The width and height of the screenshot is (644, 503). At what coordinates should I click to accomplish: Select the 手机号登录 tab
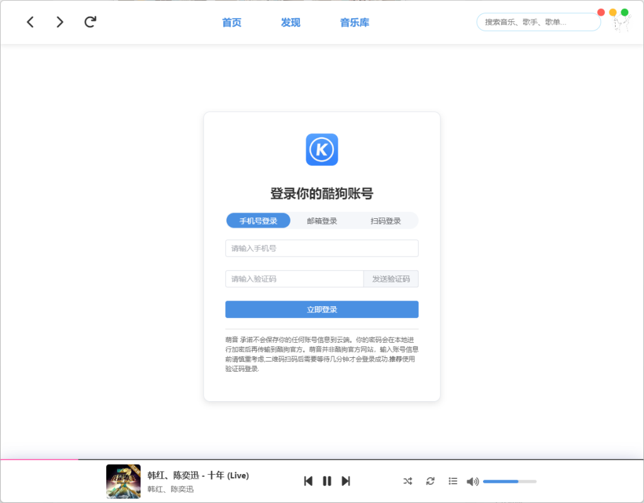click(258, 221)
